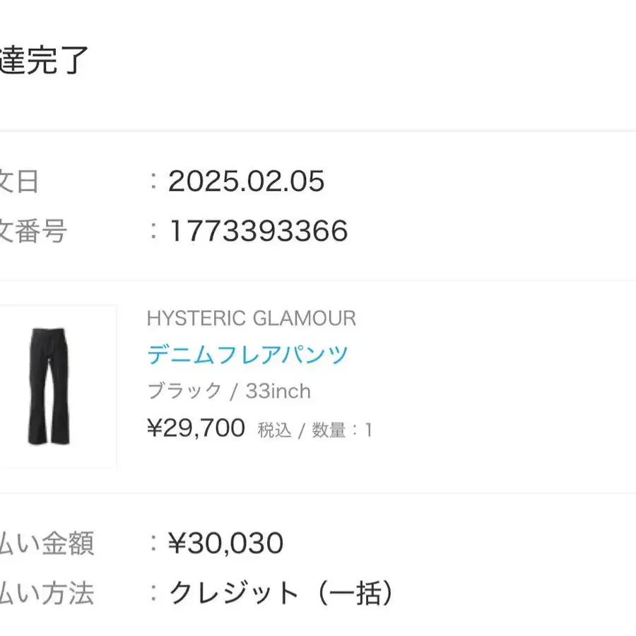Click the 税込 tax-included label
Screen dimensions: 636x636
click(x=275, y=430)
